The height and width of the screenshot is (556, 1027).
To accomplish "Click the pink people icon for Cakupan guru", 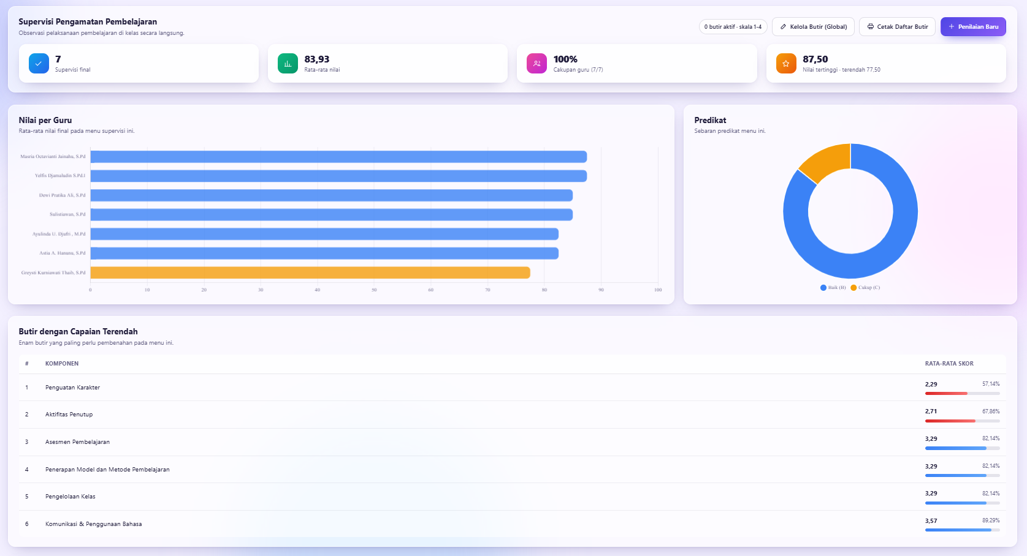I will point(536,63).
